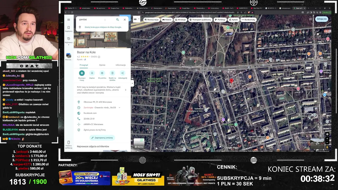Filter map by Atrakcje chip

pyautogui.click(x=180, y=20)
